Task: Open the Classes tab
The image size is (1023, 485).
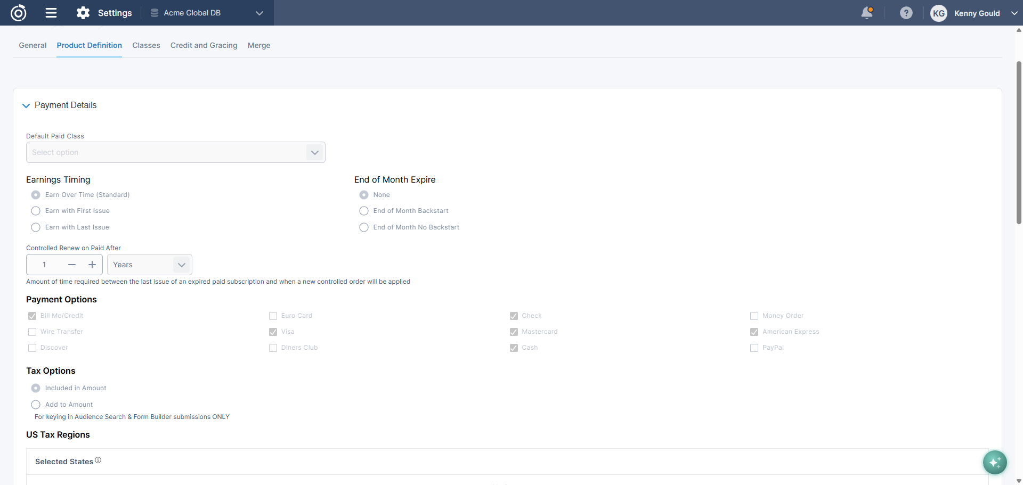Action: [147, 45]
